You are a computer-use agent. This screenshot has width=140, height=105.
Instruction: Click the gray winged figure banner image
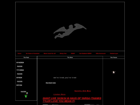point(70,31)
